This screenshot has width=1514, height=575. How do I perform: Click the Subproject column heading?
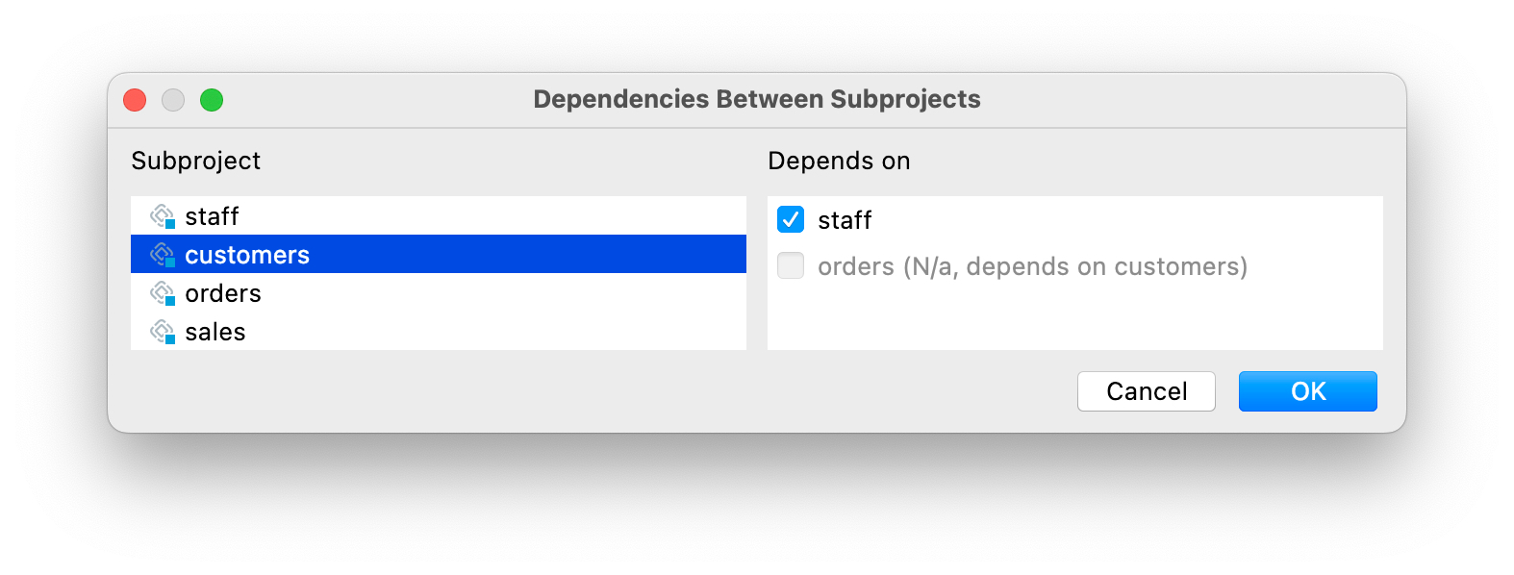(196, 161)
